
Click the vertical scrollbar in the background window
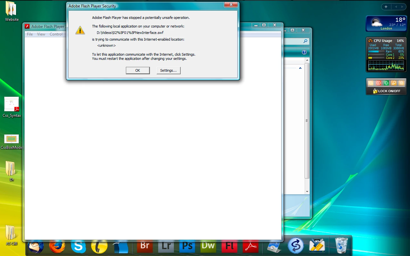tap(307, 121)
